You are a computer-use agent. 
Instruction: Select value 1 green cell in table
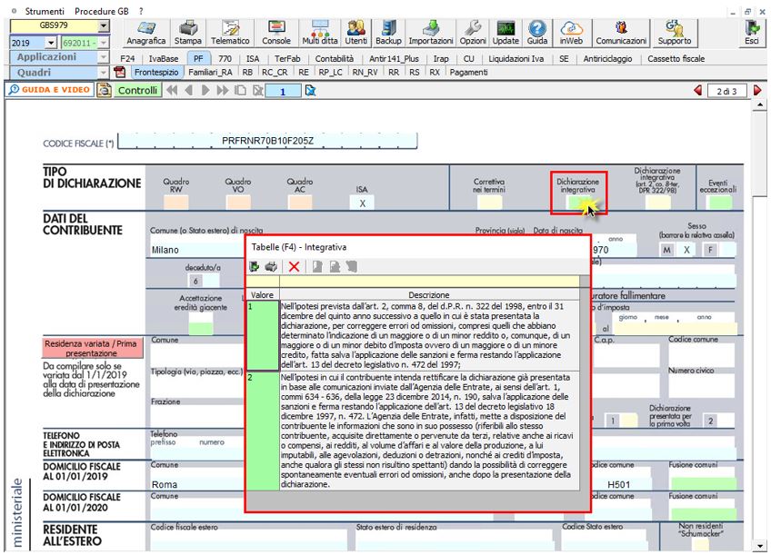263,336
